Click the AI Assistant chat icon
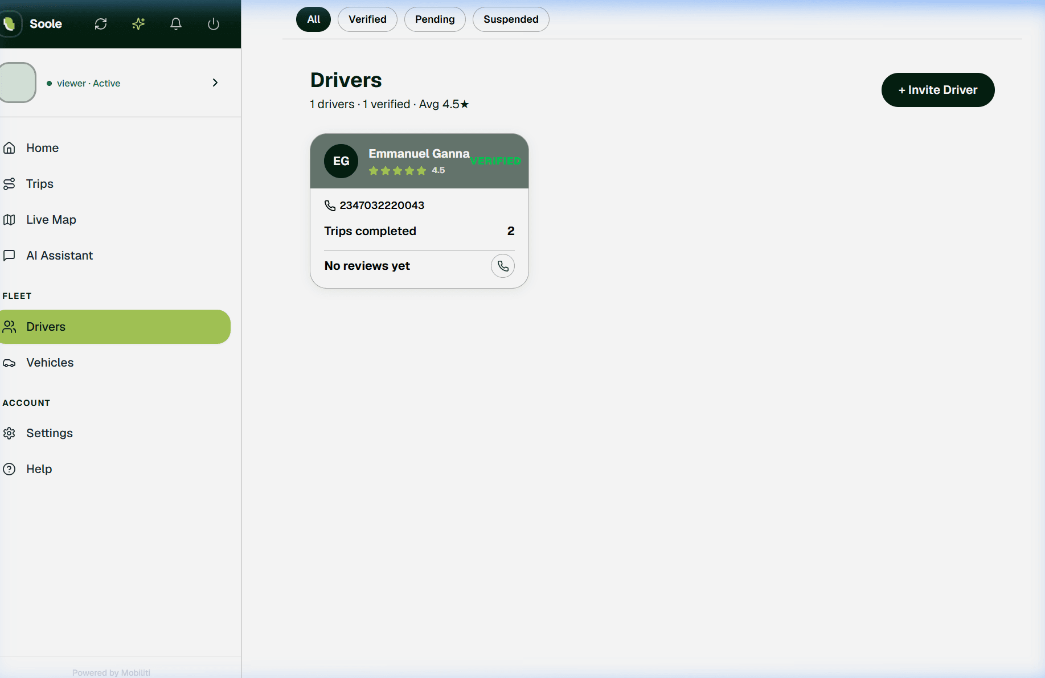 [9, 256]
